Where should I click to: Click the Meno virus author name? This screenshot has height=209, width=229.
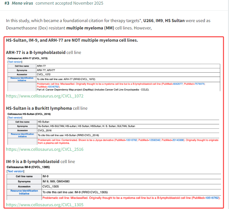pos(22,3)
